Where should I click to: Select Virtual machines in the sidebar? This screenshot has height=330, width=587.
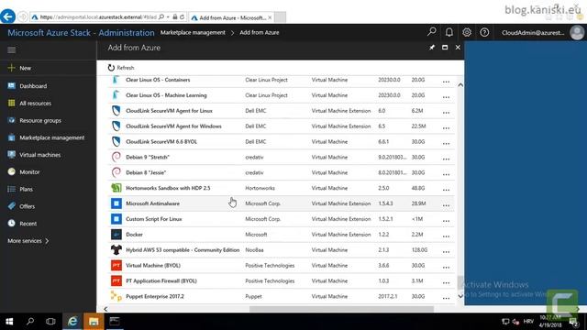pyautogui.click(x=39, y=155)
